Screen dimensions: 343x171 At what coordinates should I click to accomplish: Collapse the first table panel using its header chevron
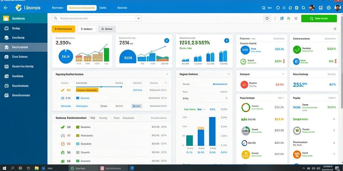(x=167, y=74)
